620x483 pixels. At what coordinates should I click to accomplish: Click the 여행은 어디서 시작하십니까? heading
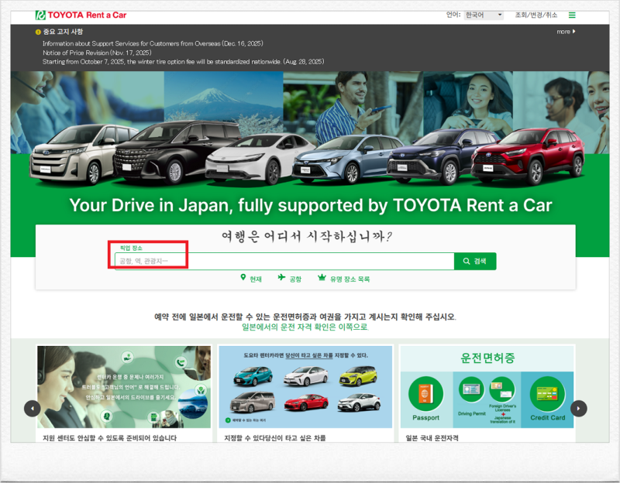306,236
